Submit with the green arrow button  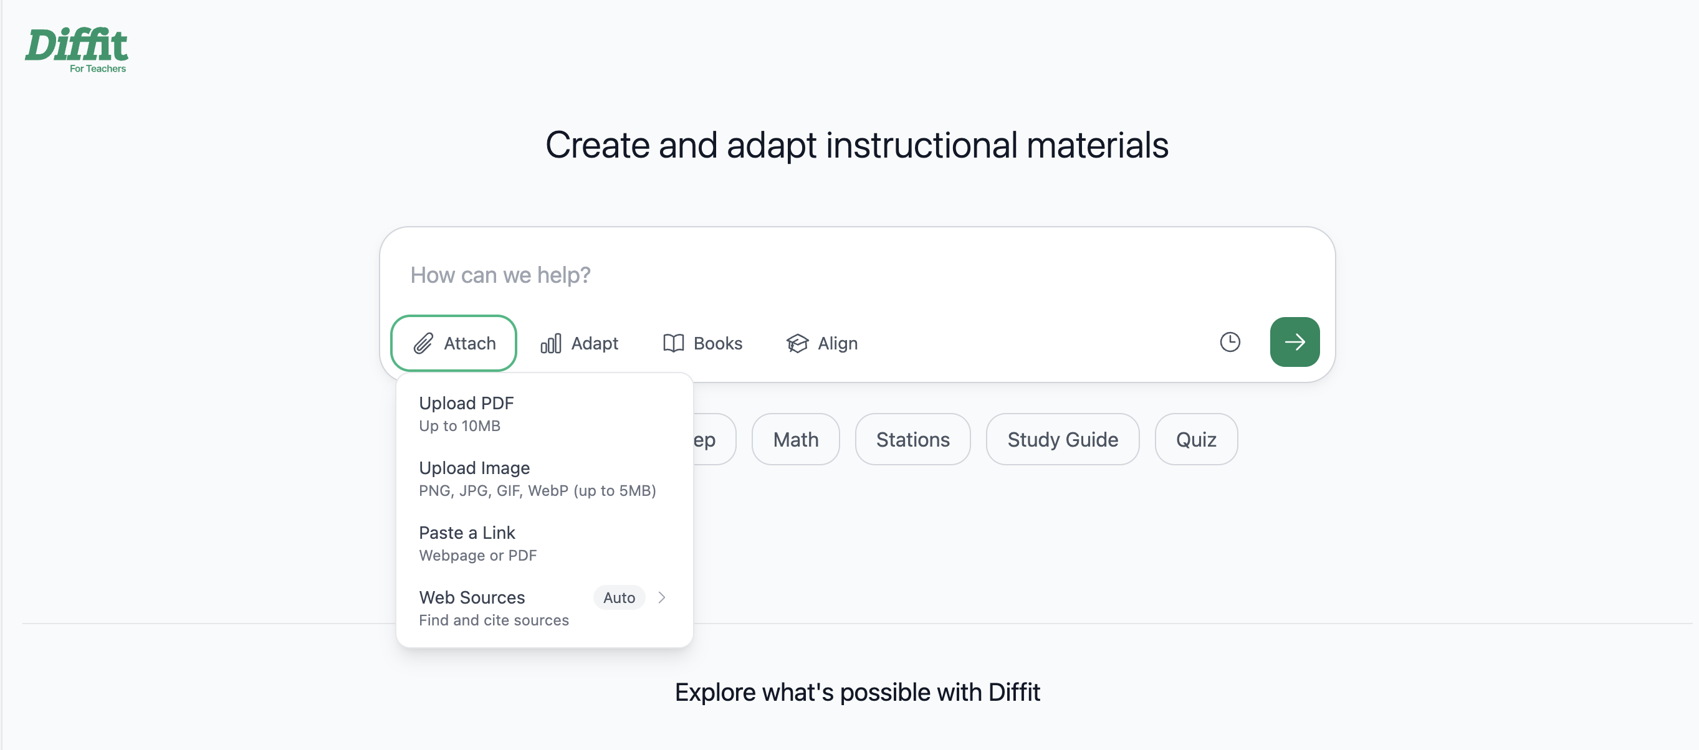click(x=1294, y=341)
